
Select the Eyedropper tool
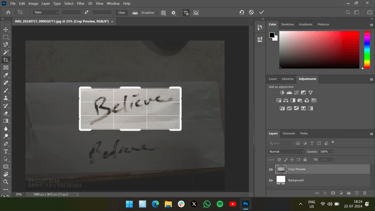point(6,75)
